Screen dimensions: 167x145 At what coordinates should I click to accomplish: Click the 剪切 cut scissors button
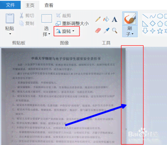pyautogui.click(x=27, y=16)
